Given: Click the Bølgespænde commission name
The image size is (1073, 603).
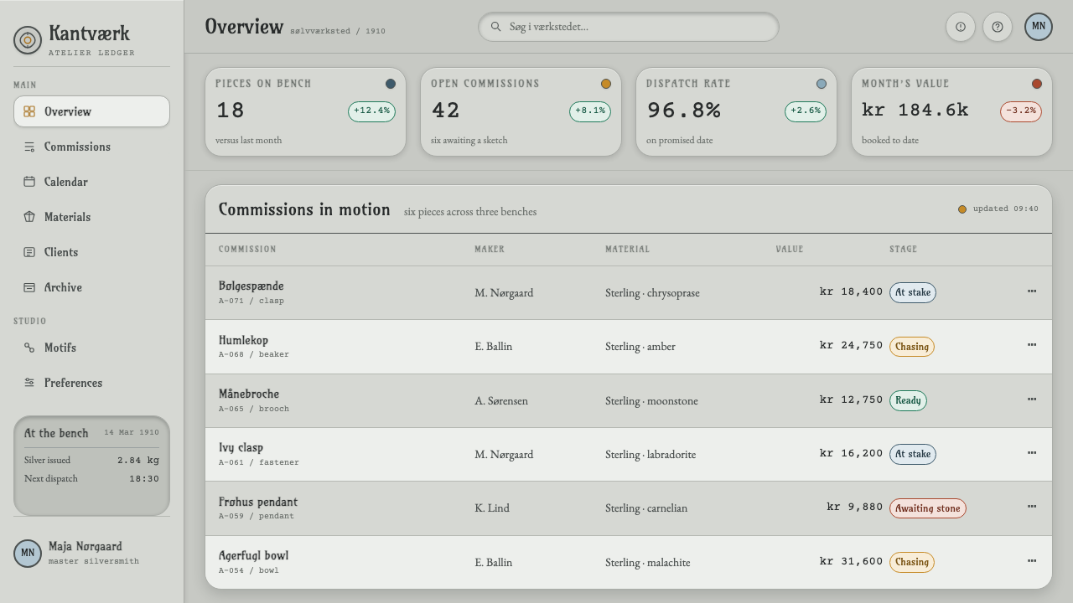Looking at the screenshot, I should pyautogui.click(x=251, y=286).
